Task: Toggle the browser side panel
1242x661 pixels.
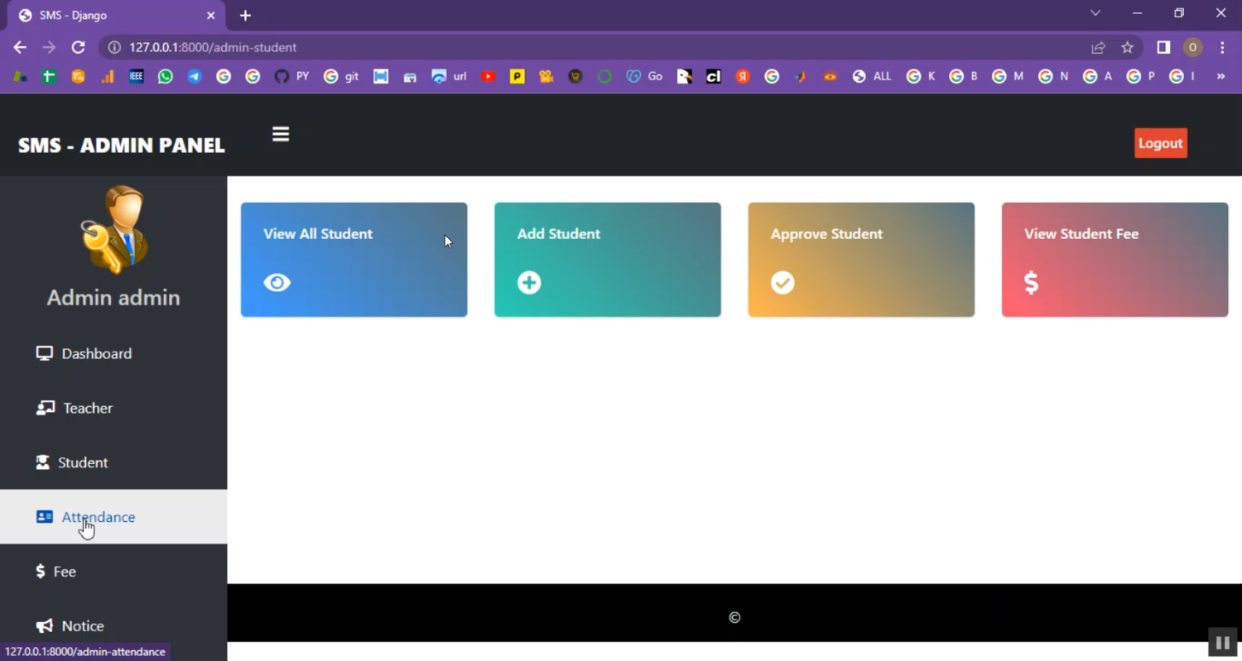Action: tap(1163, 48)
